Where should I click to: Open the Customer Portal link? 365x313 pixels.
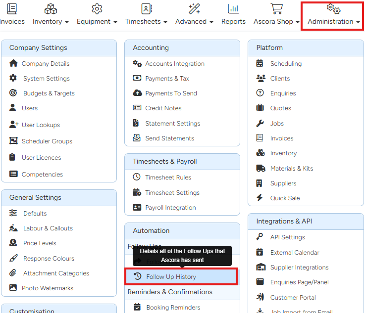(293, 297)
